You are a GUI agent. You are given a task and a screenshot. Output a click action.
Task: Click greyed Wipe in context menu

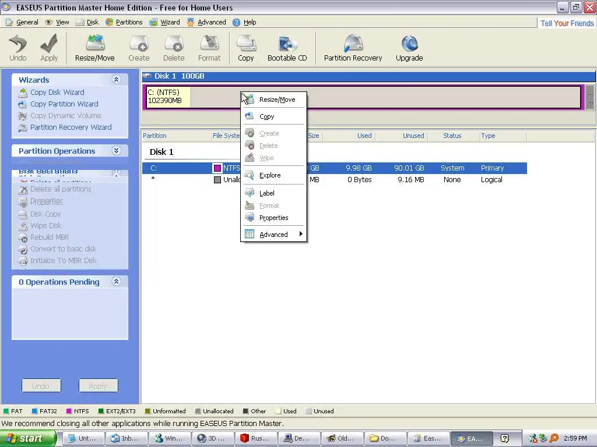coord(273,158)
